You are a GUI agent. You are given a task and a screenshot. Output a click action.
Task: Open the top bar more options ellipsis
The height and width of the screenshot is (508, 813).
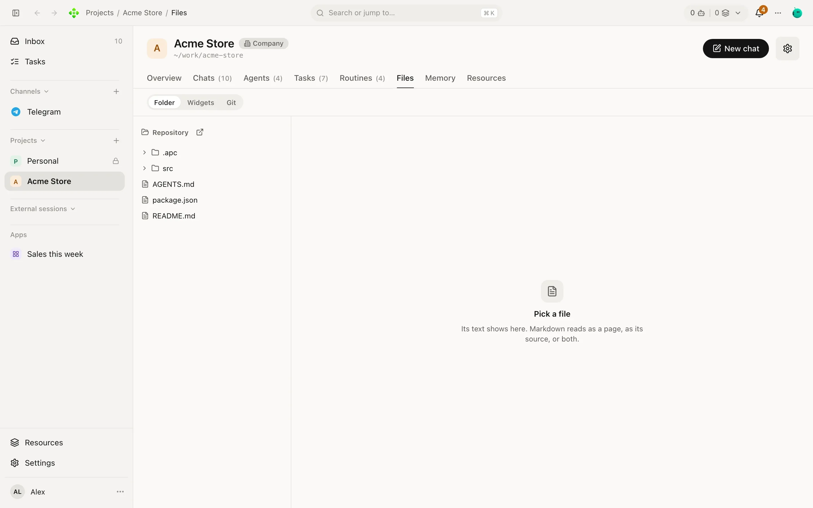(778, 13)
